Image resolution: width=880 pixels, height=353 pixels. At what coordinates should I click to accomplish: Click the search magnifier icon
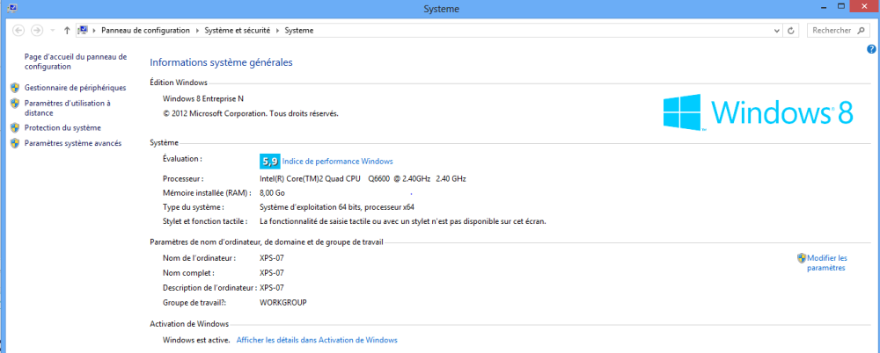coord(862,31)
